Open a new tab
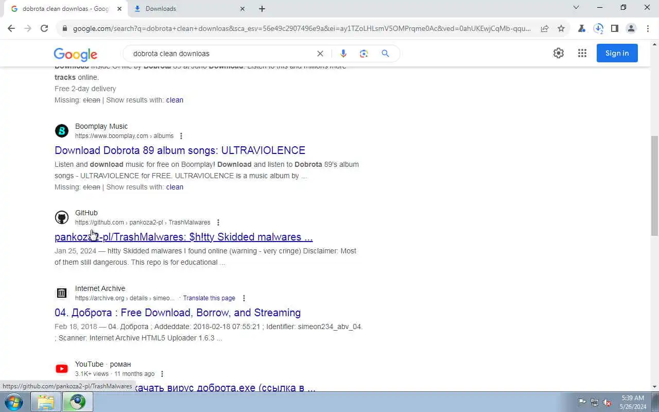The image size is (659, 412). pos(262,9)
